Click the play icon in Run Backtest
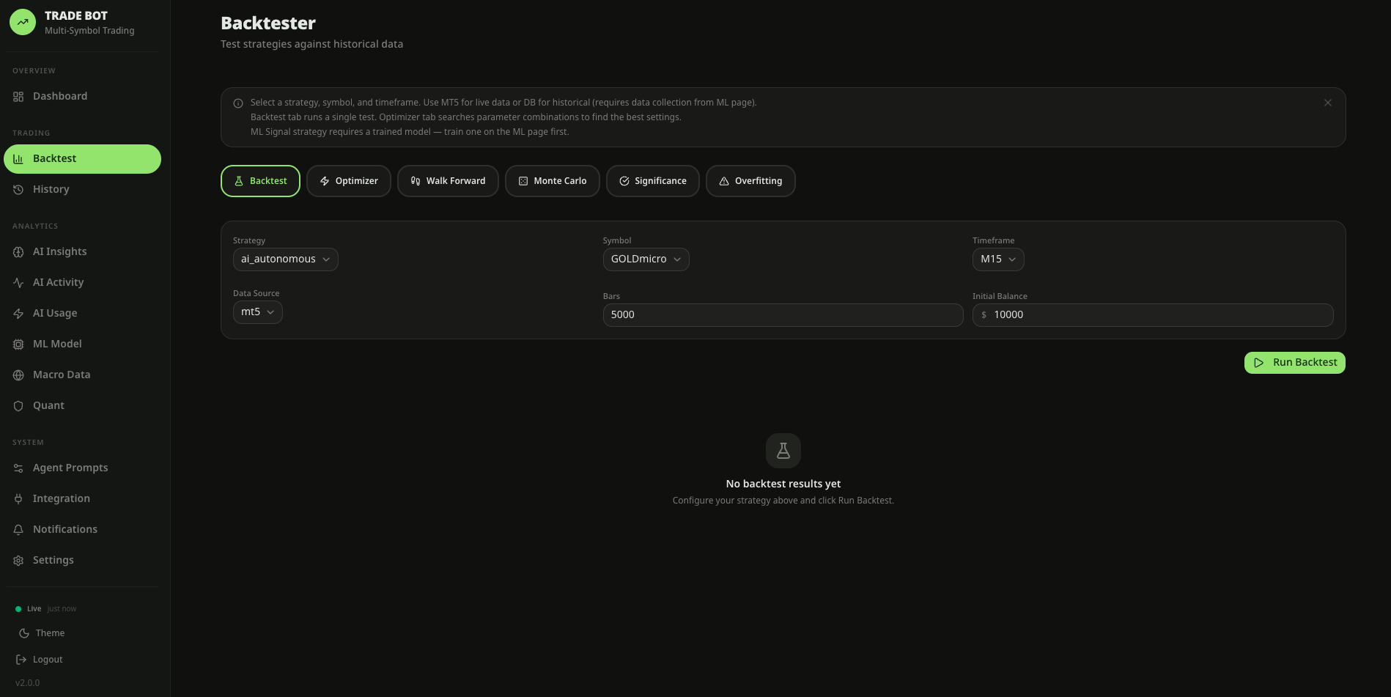The width and height of the screenshot is (1391, 697). click(x=1259, y=363)
